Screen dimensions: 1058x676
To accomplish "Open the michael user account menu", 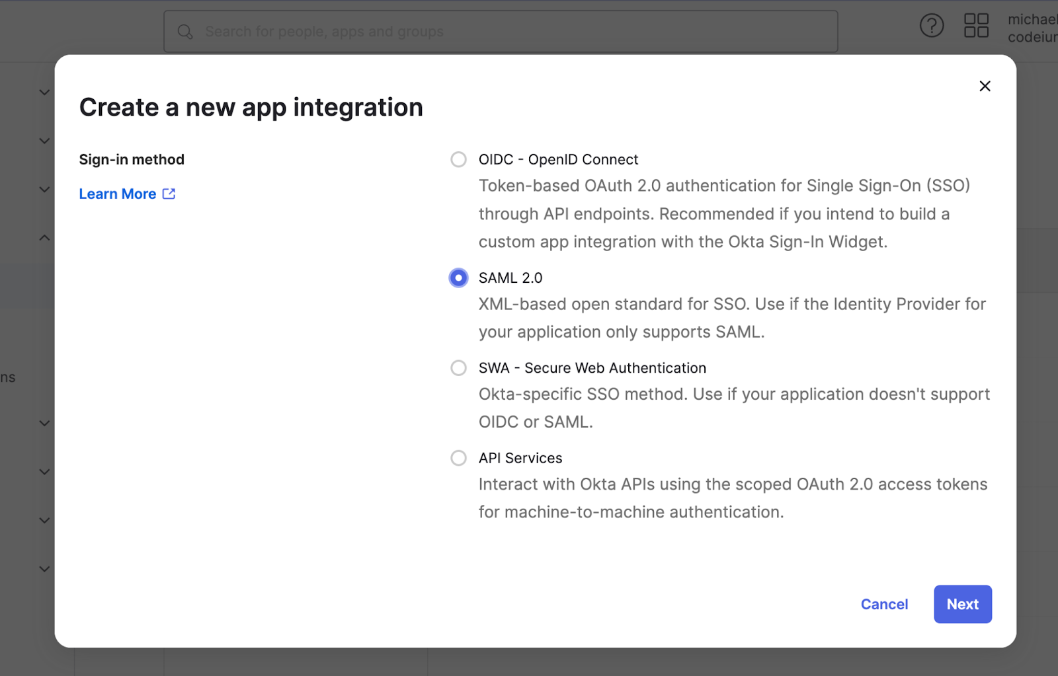I will pyautogui.click(x=1032, y=28).
